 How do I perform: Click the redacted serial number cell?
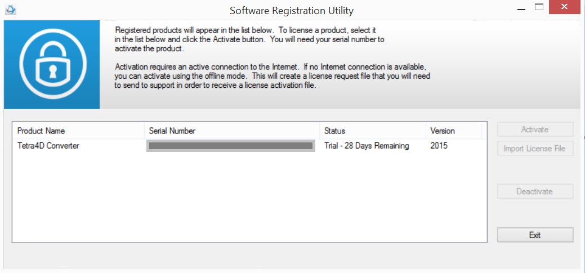[231, 146]
